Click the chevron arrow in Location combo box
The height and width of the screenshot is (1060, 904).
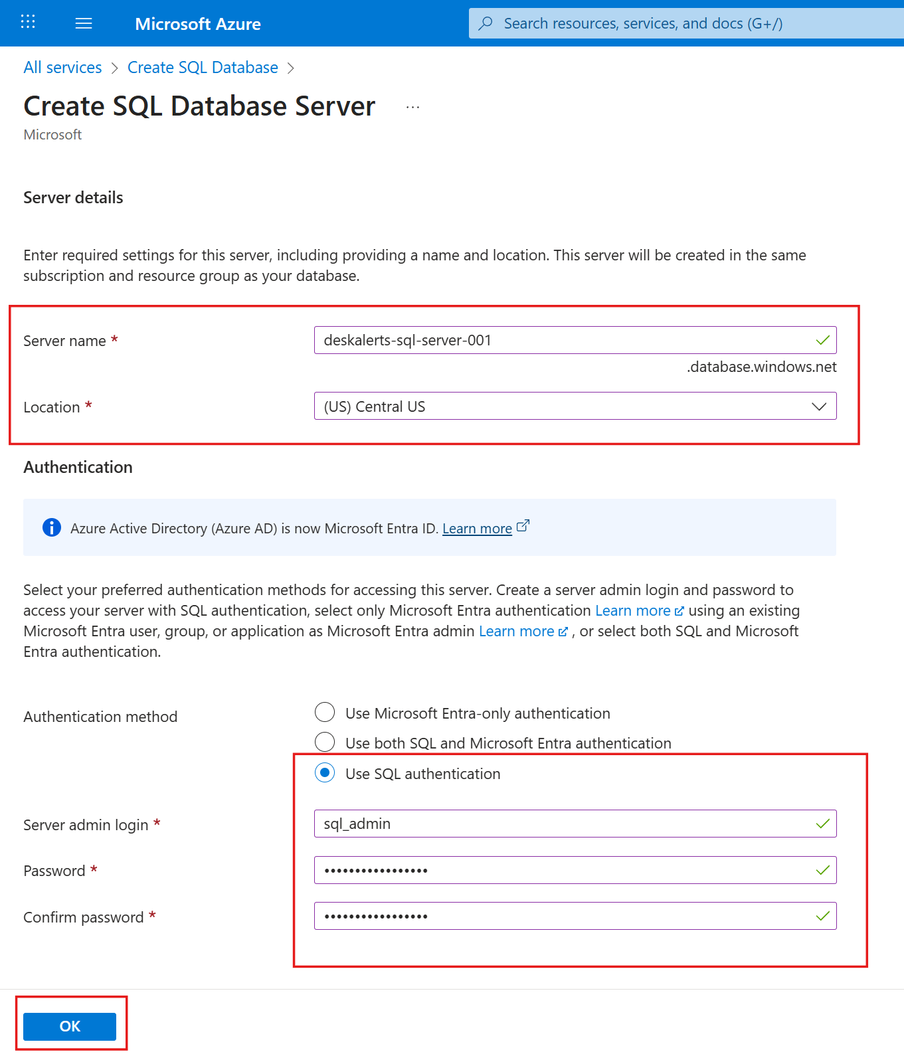[x=819, y=406]
